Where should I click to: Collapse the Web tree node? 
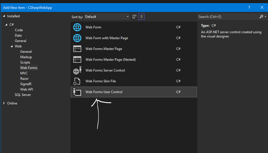coord(12,46)
